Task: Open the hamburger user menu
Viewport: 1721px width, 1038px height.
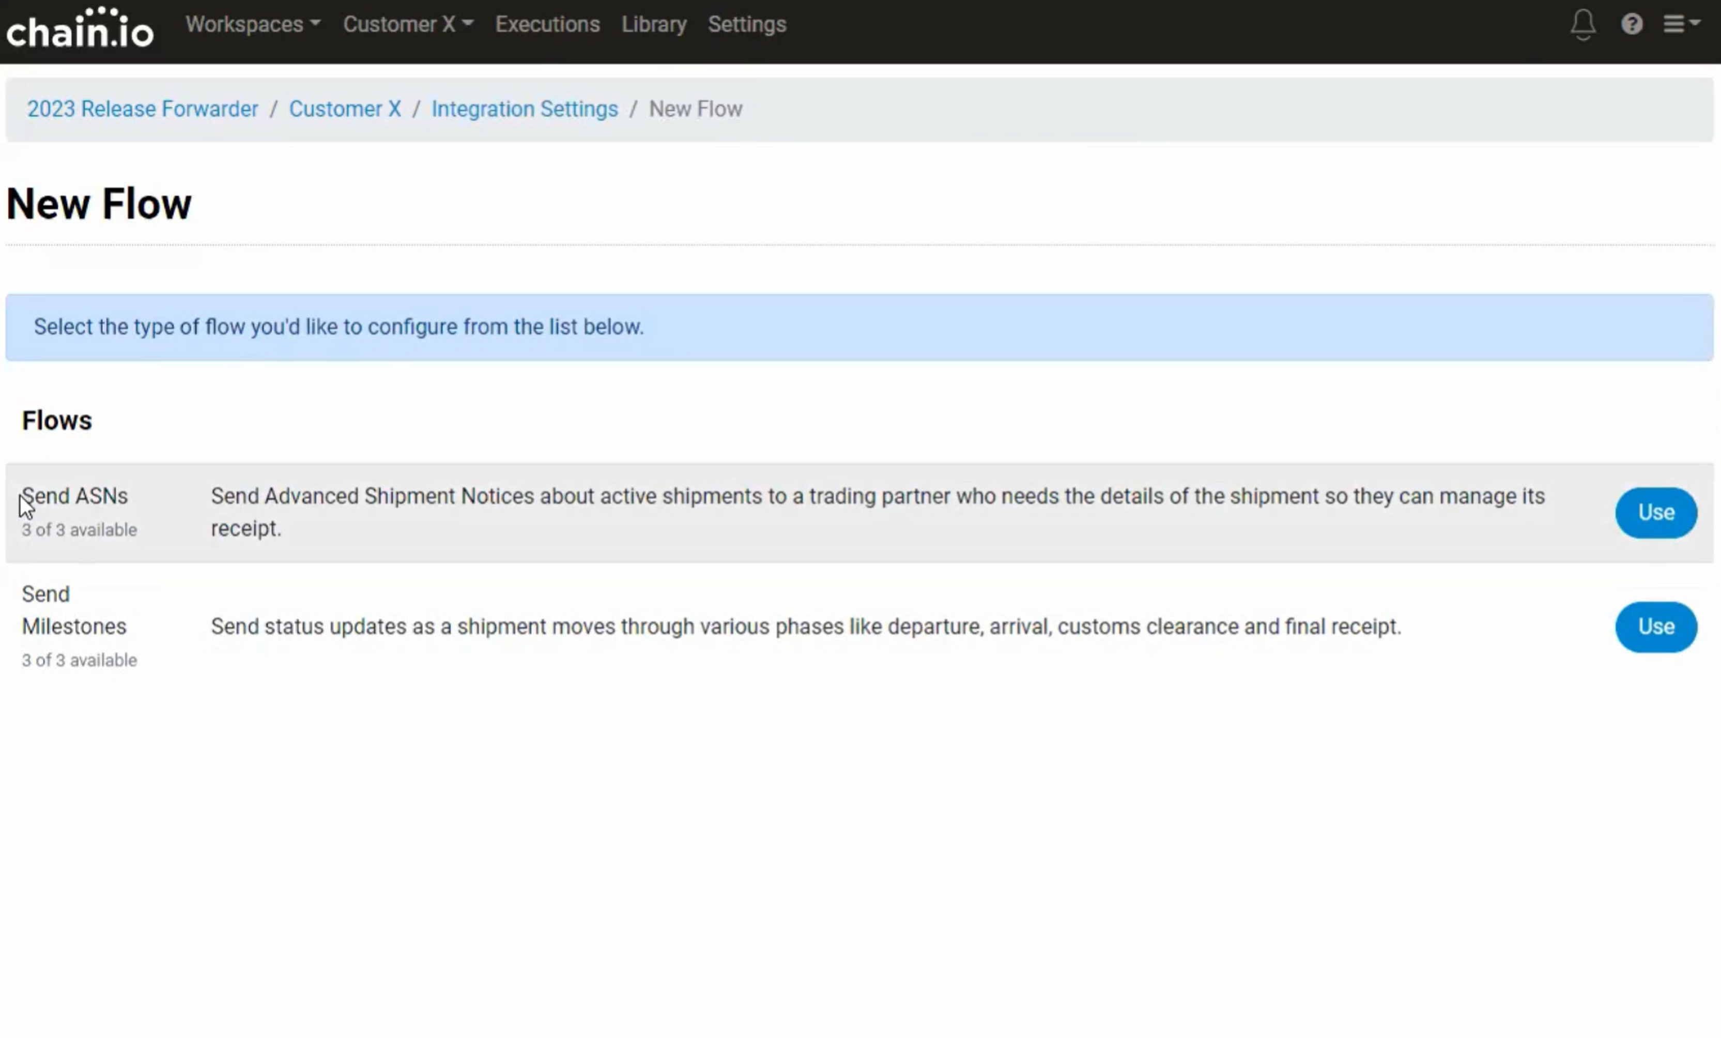Action: coord(1681,24)
